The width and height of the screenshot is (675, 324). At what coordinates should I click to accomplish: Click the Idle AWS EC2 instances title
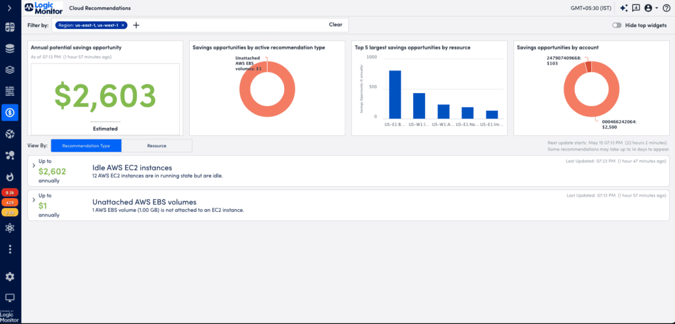(132, 168)
